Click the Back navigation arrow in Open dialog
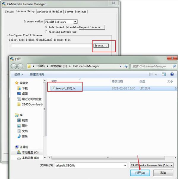 [x=14, y=66]
